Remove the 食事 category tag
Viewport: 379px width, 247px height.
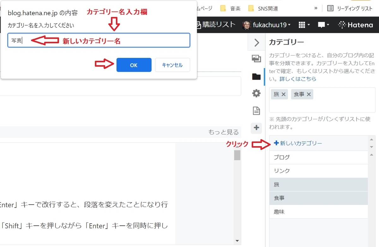309,94
